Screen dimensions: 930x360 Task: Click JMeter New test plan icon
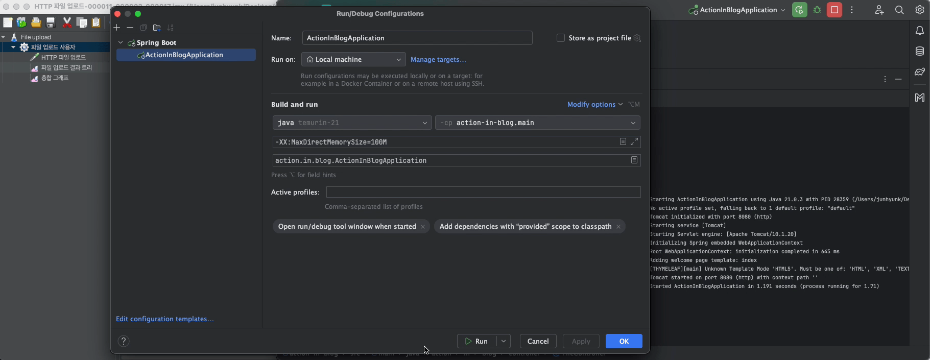click(8, 22)
